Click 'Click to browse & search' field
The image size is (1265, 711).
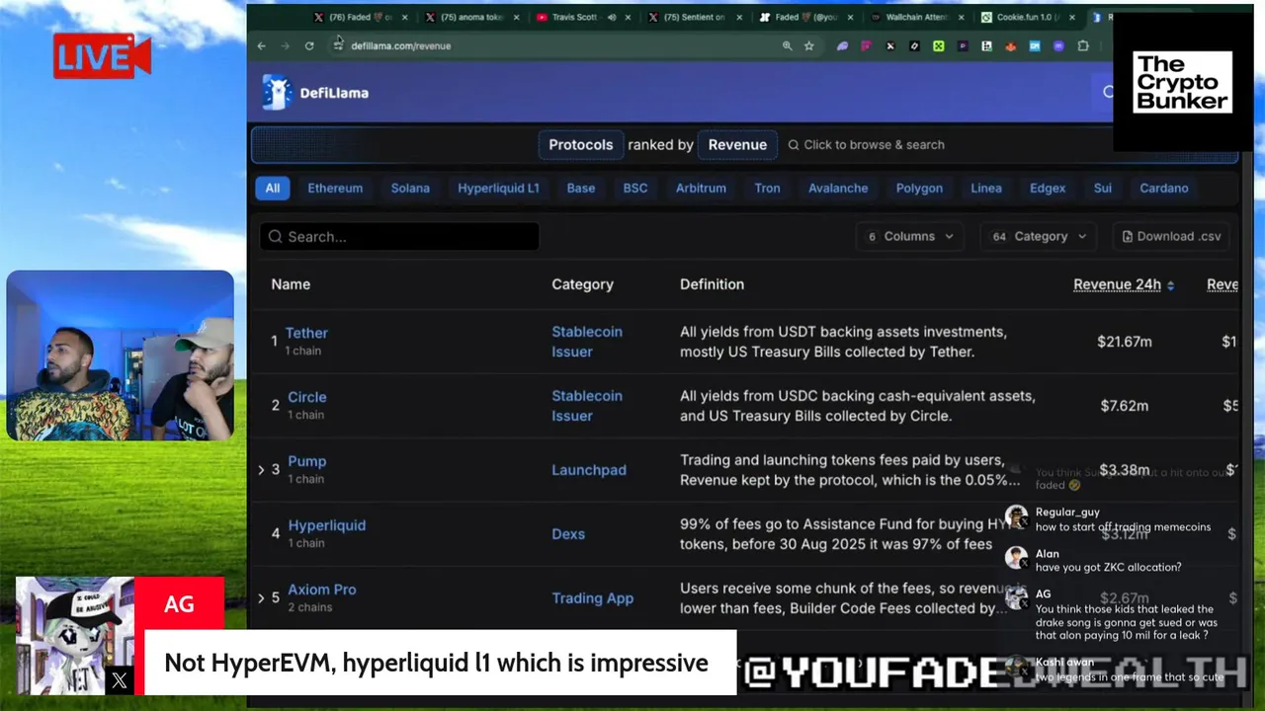tap(867, 144)
